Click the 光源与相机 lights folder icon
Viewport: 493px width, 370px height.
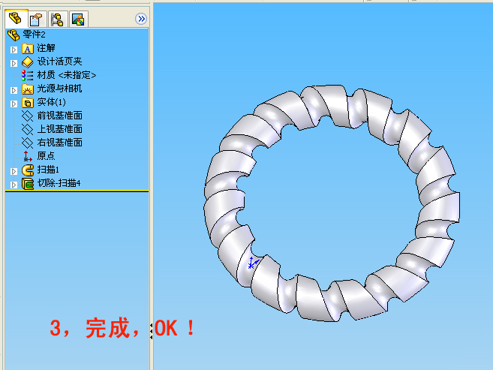[28, 89]
